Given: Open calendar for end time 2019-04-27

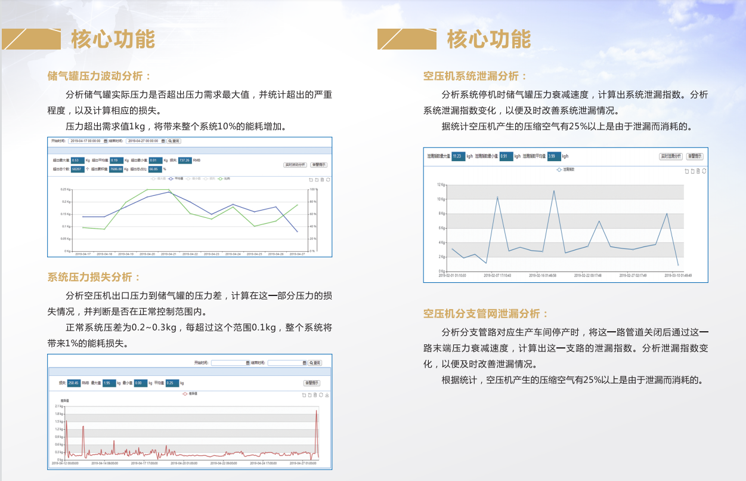Looking at the screenshot, I should (163, 141).
